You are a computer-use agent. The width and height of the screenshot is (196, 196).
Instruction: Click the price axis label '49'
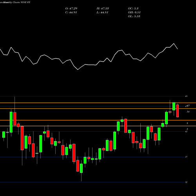pyautogui.click(x=186, y=96)
